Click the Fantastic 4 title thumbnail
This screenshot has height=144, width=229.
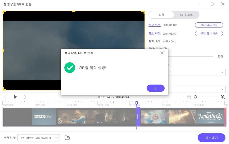click(210, 117)
